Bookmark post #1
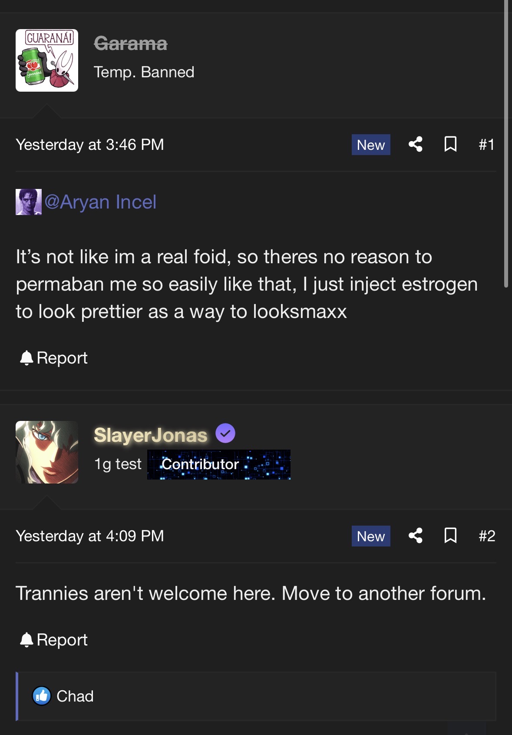 [x=450, y=144]
